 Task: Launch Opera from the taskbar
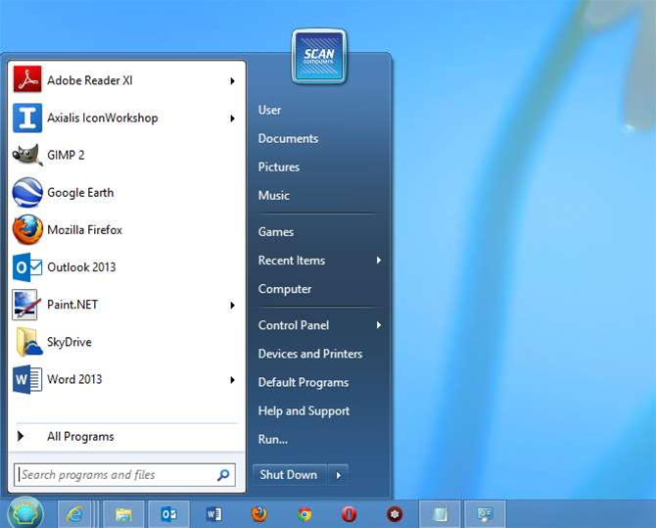pyautogui.click(x=350, y=513)
